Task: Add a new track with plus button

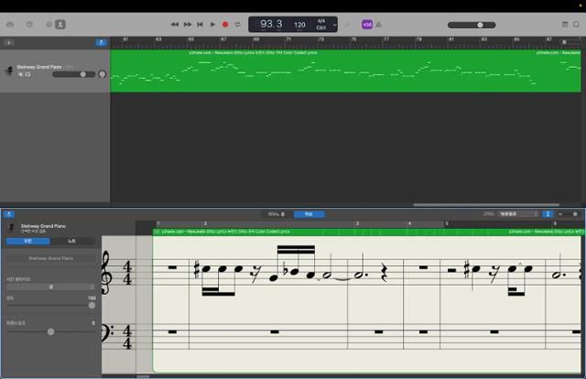Action: [x=9, y=42]
